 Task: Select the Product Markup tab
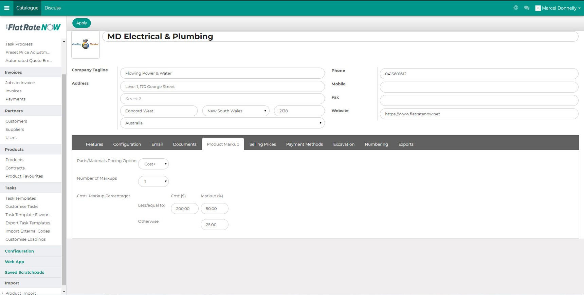pyautogui.click(x=223, y=144)
